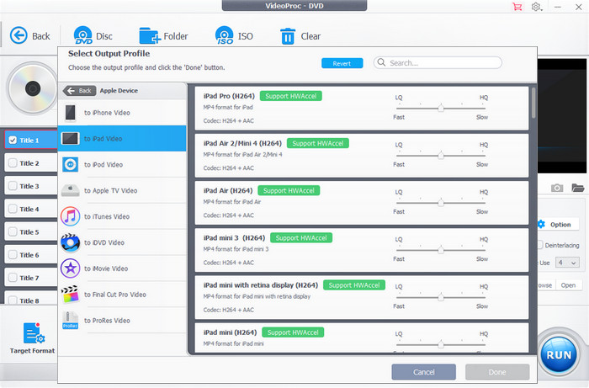Toggle the Deinterlacing checkbox
Screen dimensions: 589x388
click(540, 245)
